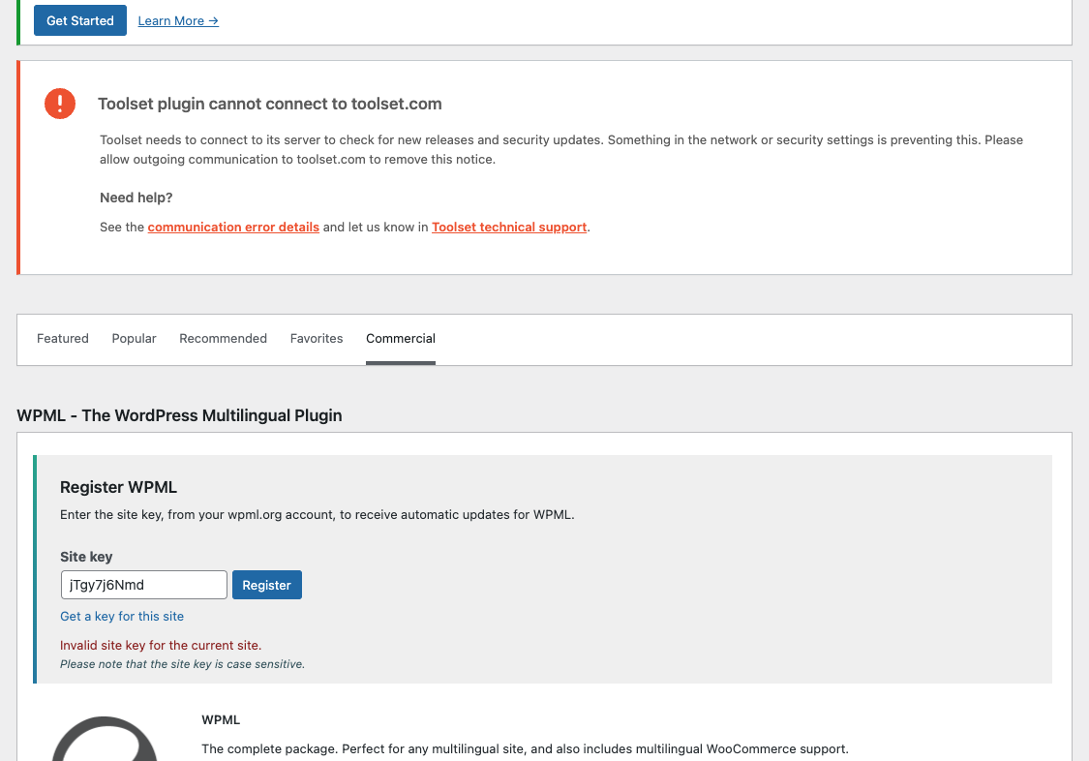Switch to the Popular tab
This screenshot has height=761, width=1089.
(134, 338)
